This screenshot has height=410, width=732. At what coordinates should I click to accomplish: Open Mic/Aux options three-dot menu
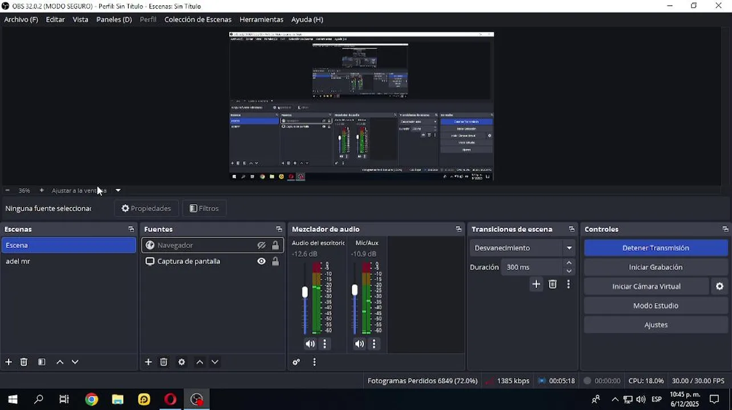[x=374, y=344]
